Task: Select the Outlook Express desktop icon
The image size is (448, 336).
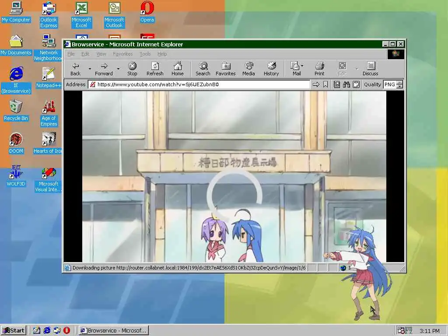Action: coord(49,14)
